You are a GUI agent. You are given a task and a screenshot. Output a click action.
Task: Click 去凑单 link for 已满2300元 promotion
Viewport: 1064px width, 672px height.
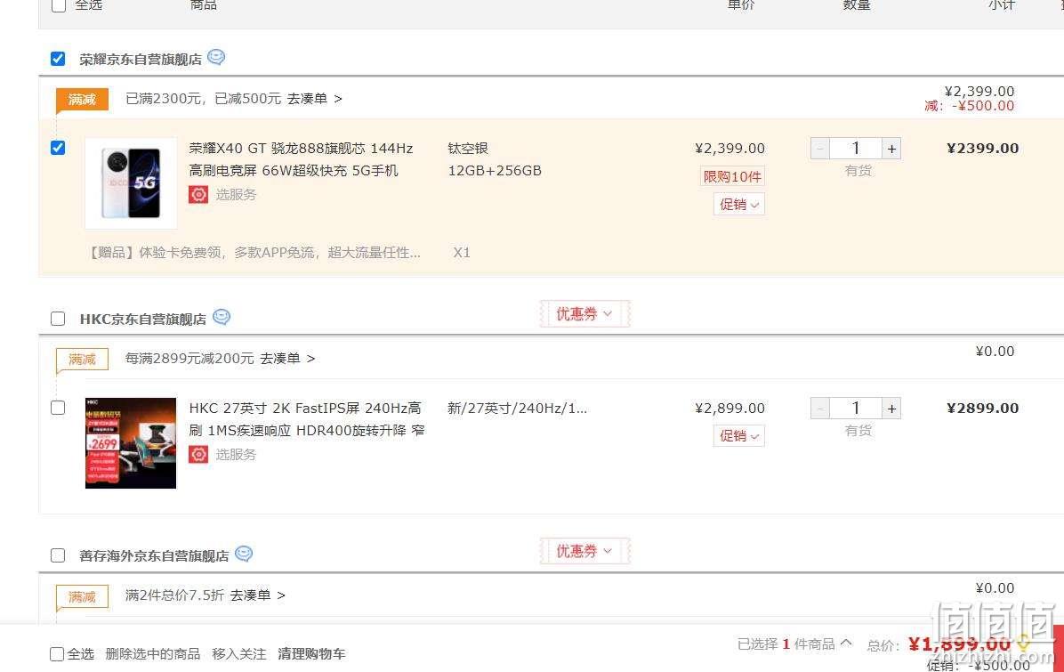coord(314,99)
